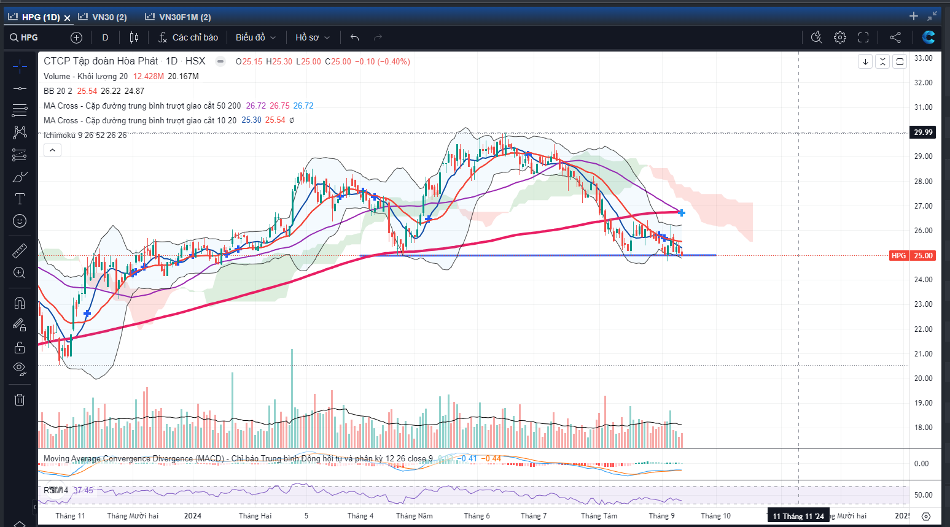
Task: Open the emoji icons tool
Action: pyautogui.click(x=20, y=221)
